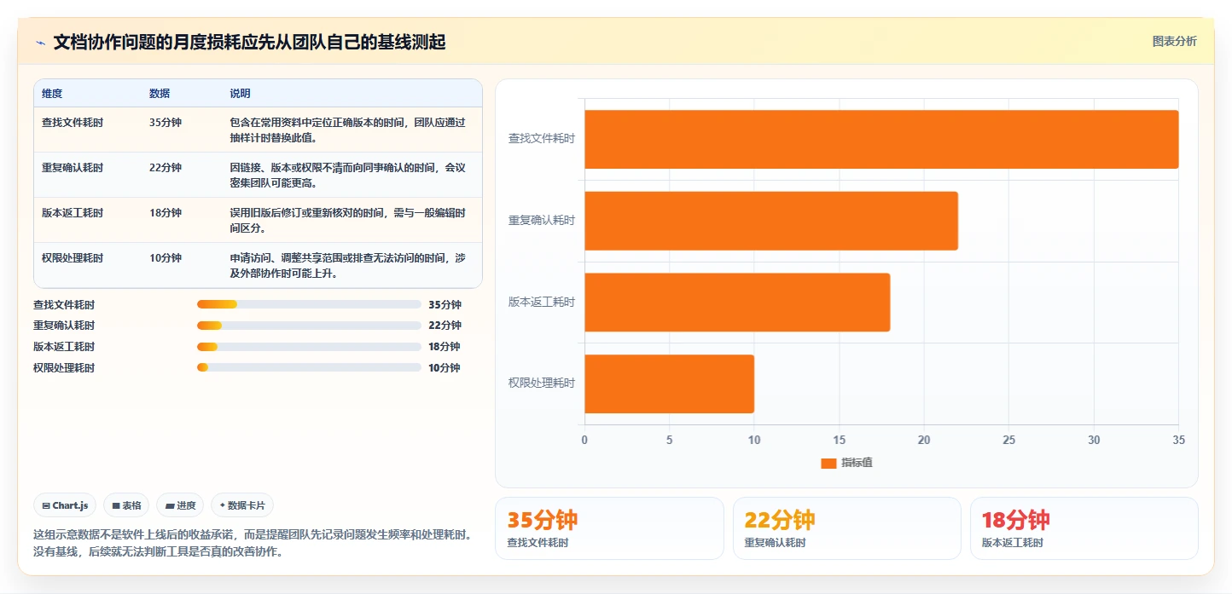Toggle the orange 指标值 legend swatch

(x=828, y=463)
